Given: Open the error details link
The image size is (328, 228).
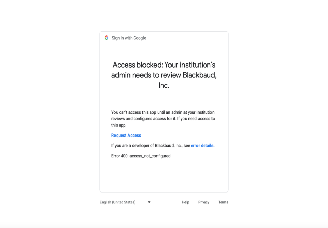Looking at the screenshot, I should (202, 146).
